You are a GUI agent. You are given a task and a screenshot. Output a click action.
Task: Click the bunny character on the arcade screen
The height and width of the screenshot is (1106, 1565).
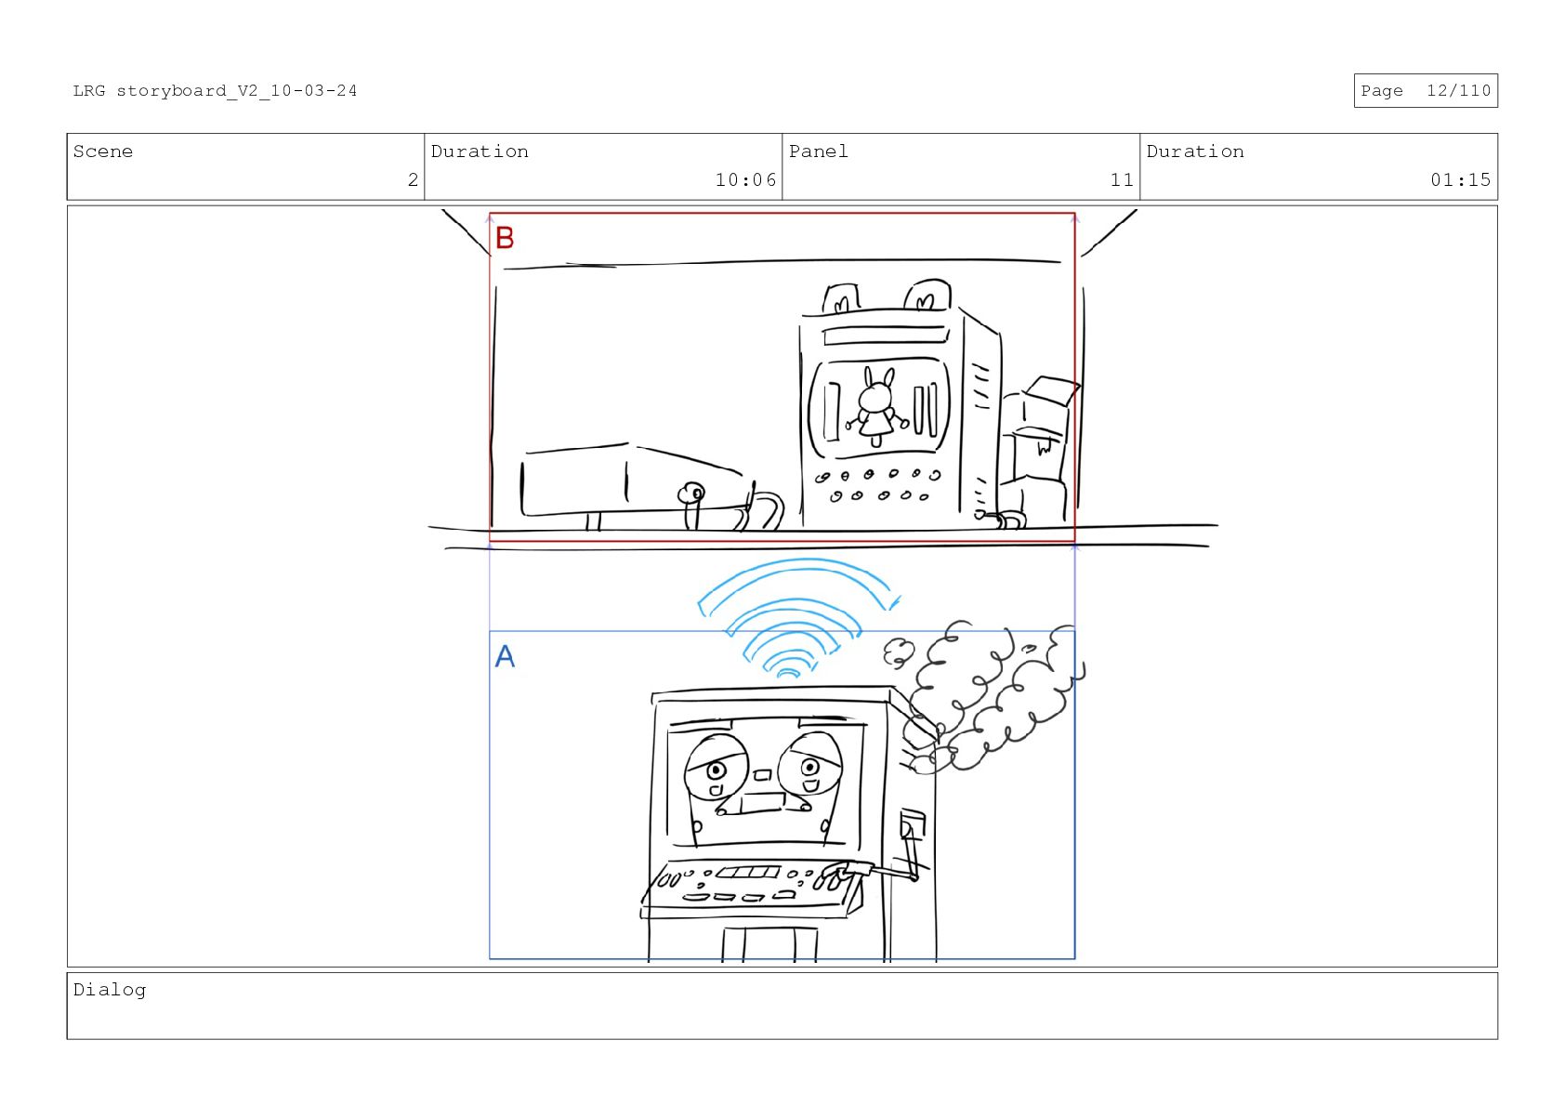pyautogui.click(x=876, y=406)
